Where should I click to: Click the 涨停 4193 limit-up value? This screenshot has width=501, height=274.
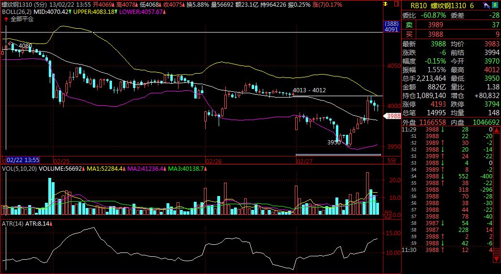click(438, 104)
